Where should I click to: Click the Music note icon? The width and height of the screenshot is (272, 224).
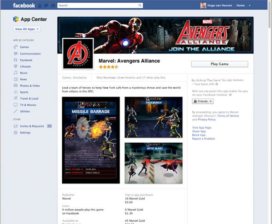16,73
